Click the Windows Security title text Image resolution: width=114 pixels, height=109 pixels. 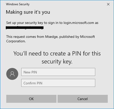point(18,4)
